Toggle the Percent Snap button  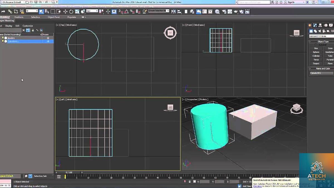132,11
